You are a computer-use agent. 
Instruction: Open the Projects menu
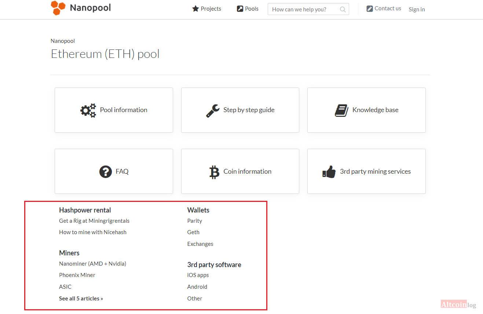(207, 8)
